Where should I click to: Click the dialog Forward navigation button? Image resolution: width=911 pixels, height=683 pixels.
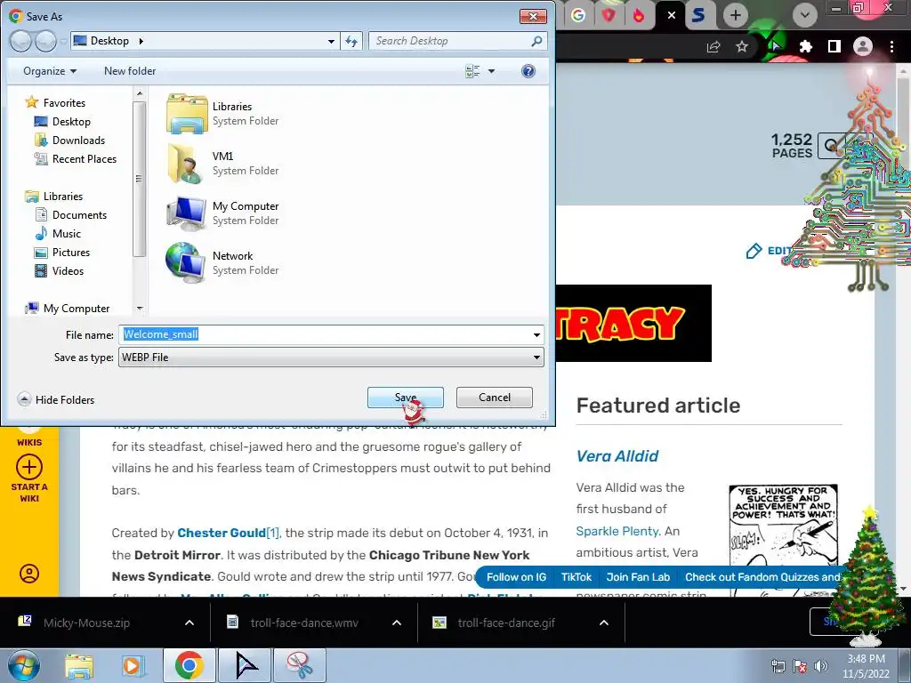coord(45,41)
